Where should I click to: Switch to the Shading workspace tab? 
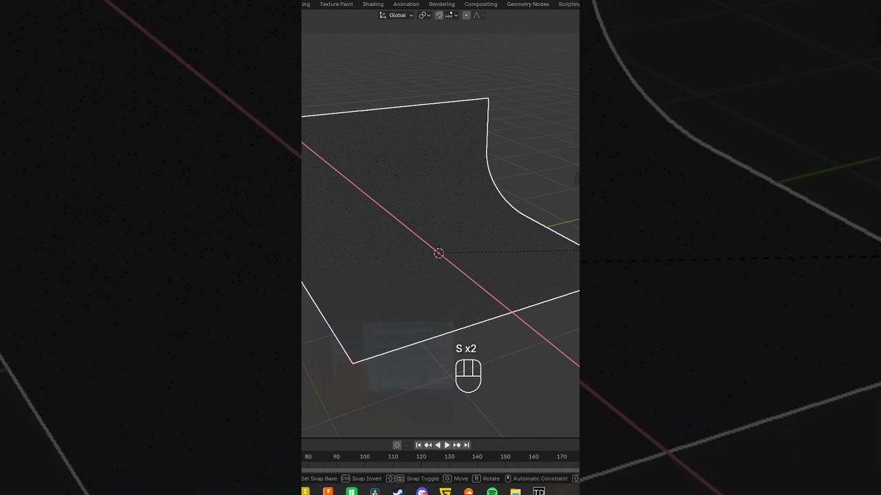click(x=373, y=4)
